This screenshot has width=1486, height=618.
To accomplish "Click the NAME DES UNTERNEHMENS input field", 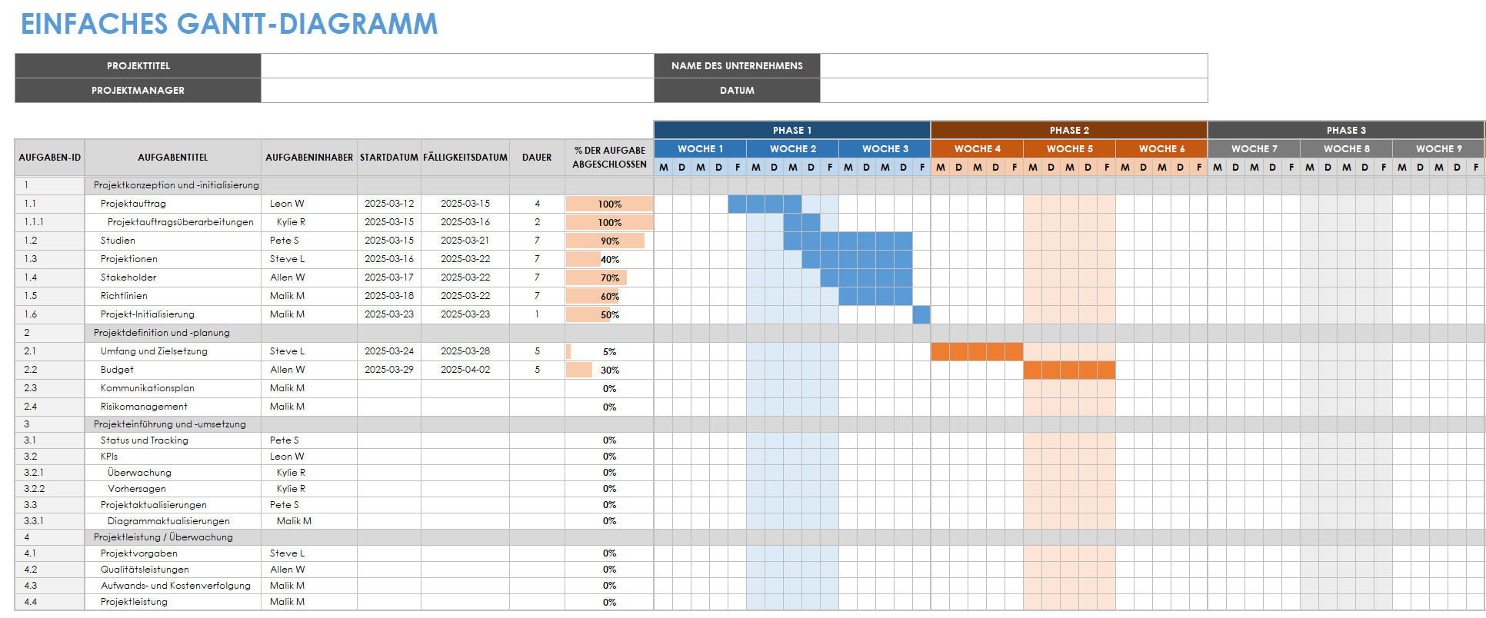I will (1014, 66).
